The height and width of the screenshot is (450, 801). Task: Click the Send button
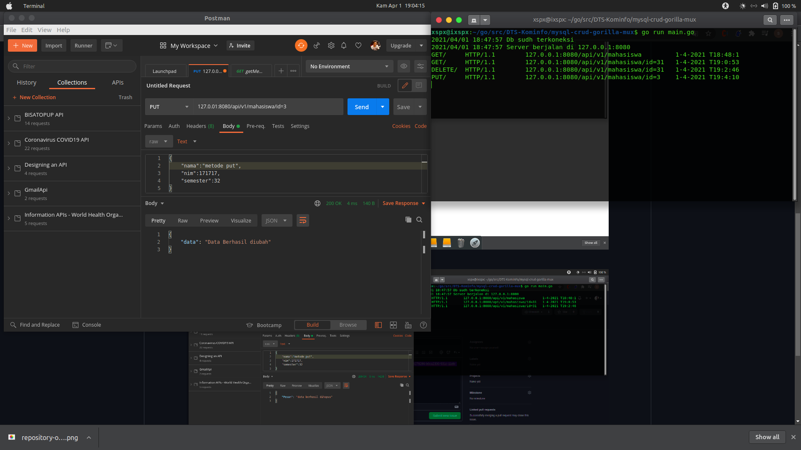tap(361, 107)
